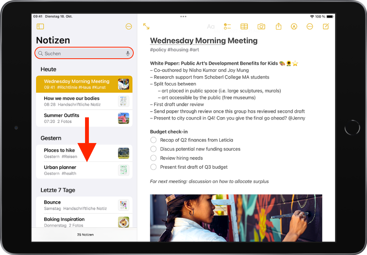Mark Present first draft of Q3 budget done
This screenshot has width=367, height=255.
(x=153, y=167)
